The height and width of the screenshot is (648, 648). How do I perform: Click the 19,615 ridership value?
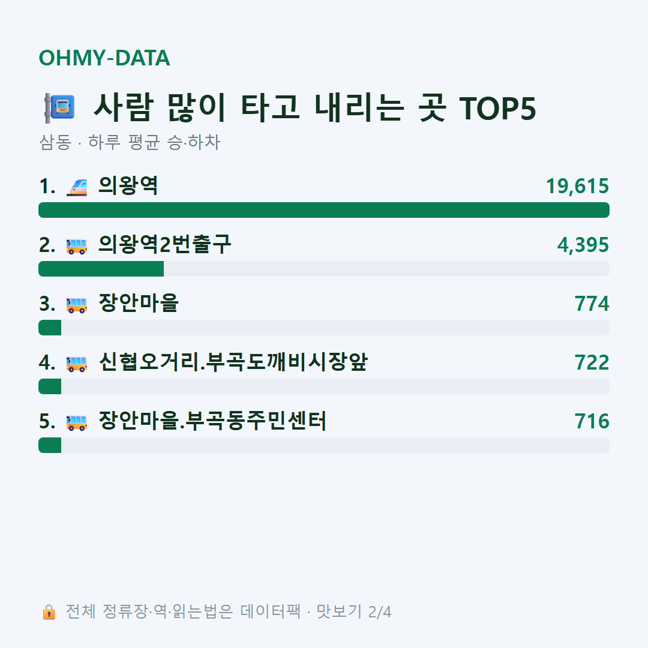(577, 186)
